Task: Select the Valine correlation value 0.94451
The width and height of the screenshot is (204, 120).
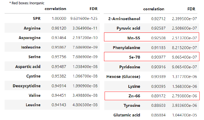Action: [59, 96]
